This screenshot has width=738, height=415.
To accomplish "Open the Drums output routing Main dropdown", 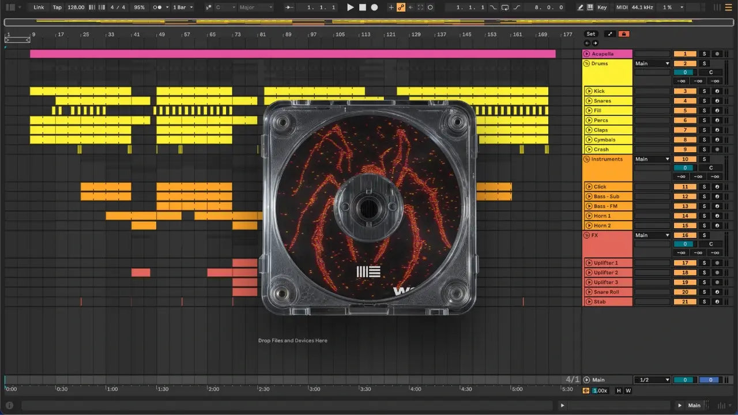I will (x=652, y=63).
